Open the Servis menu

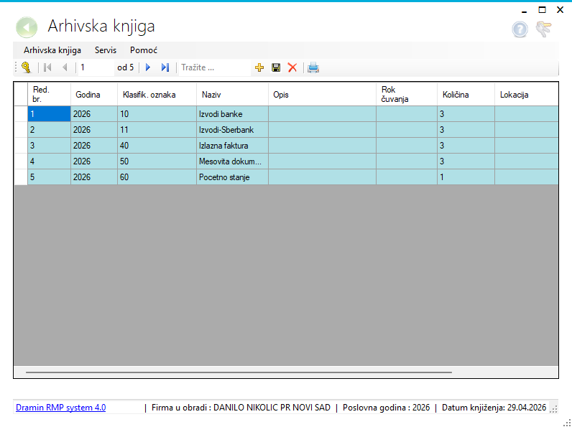106,50
